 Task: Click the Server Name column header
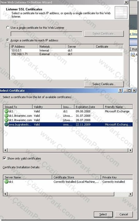(28, 177)
